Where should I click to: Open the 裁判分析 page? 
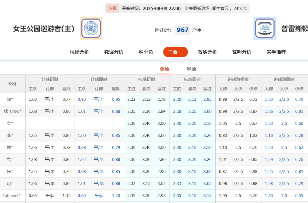(x=241, y=52)
